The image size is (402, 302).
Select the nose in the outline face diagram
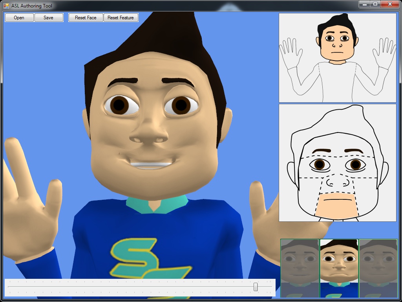click(x=337, y=180)
